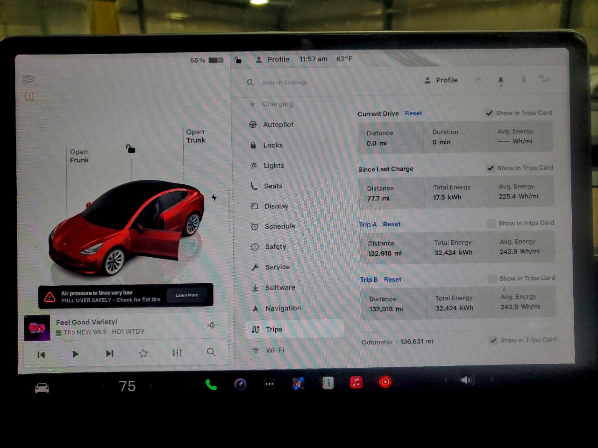
Task: Open the camera app icon
Action: coord(240,385)
